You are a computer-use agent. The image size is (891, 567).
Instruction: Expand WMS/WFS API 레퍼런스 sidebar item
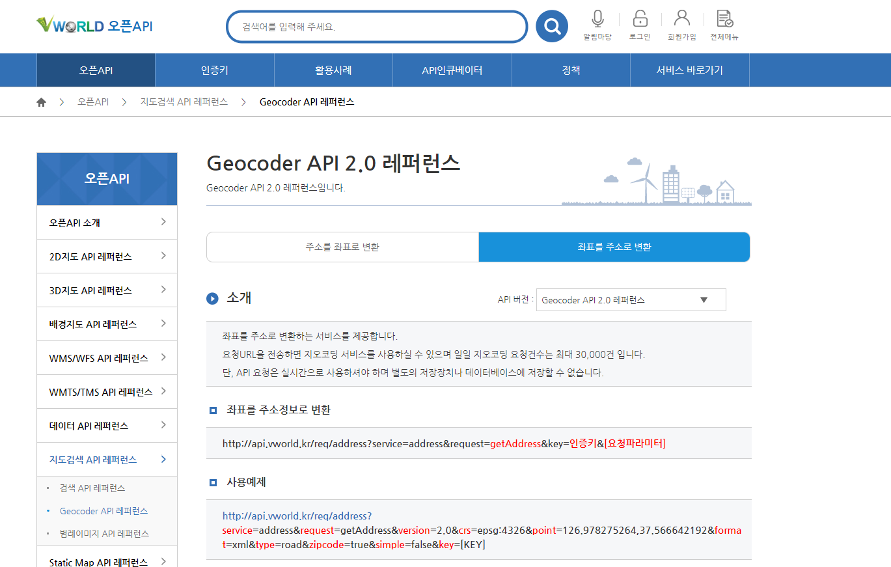click(107, 358)
